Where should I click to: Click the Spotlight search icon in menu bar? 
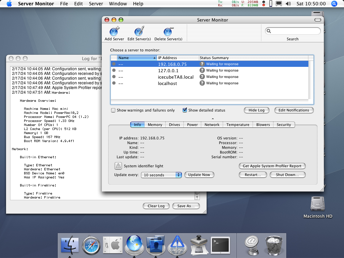[x=334, y=4]
